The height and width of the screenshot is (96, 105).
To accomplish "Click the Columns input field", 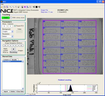I will [10, 26].
